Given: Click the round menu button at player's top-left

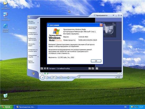Looking at the screenshot, I should click(x=29, y=17).
